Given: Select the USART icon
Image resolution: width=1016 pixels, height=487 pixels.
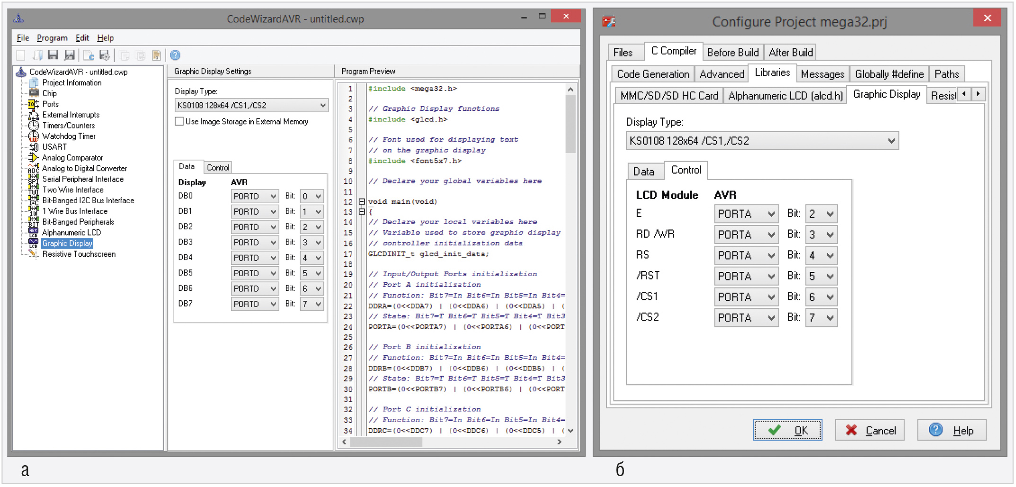Looking at the screenshot, I should click(33, 147).
